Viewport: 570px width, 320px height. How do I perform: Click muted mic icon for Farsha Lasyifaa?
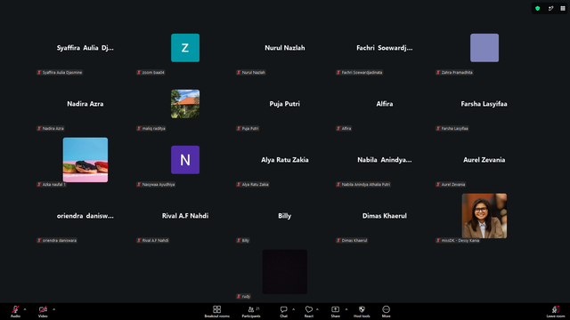(x=438, y=128)
